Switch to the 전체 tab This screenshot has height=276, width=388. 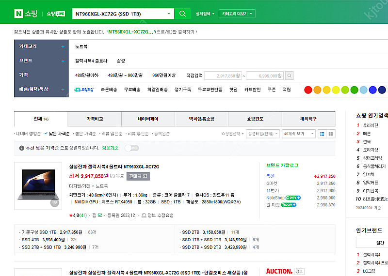pos(41,119)
